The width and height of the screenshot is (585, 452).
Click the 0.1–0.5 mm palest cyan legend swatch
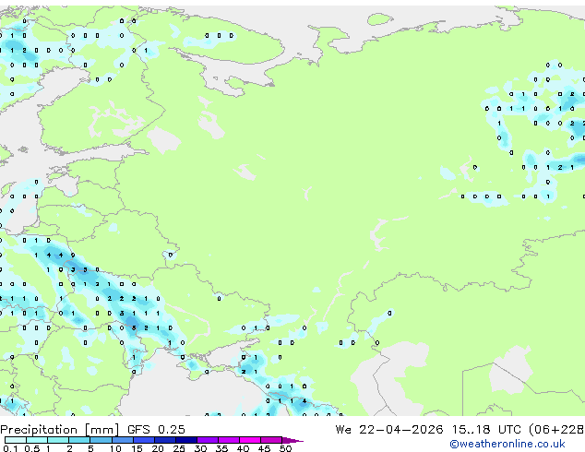(x=16, y=440)
